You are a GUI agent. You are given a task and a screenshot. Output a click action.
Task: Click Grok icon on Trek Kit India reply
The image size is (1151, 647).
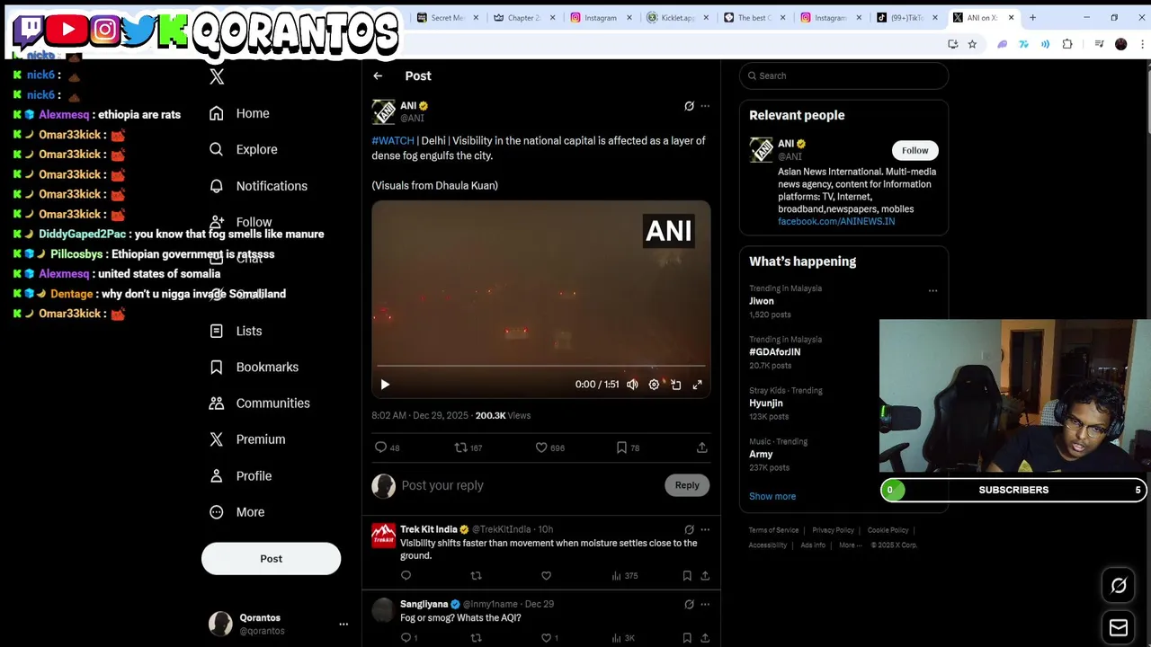[x=689, y=530]
